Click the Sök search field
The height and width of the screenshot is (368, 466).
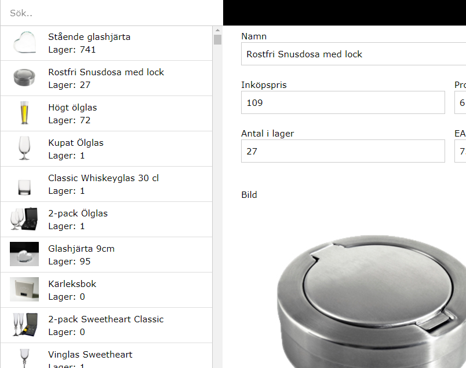pos(112,13)
